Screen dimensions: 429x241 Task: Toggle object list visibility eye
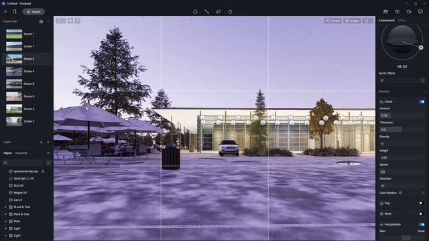(x=48, y=153)
